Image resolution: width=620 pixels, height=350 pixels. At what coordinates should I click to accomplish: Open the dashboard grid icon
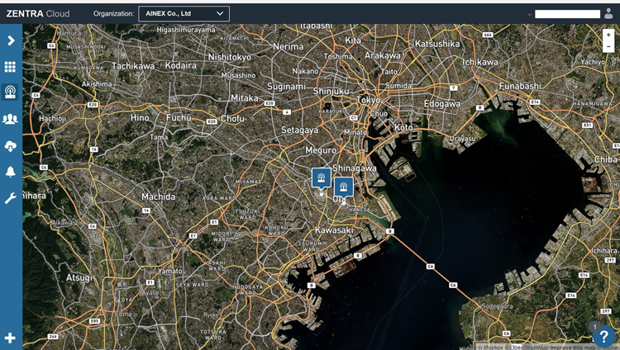click(x=10, y=67)
